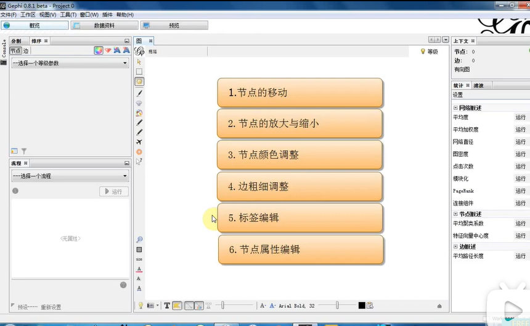Collapse the 边概述 section
This screenshot has width=530, height=326.
click(455, 246)
